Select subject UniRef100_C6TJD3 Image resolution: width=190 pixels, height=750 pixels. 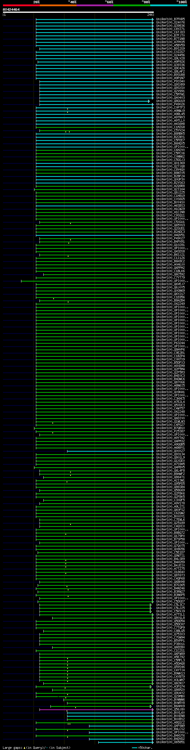pyautogui.click(x=170, y=32)
